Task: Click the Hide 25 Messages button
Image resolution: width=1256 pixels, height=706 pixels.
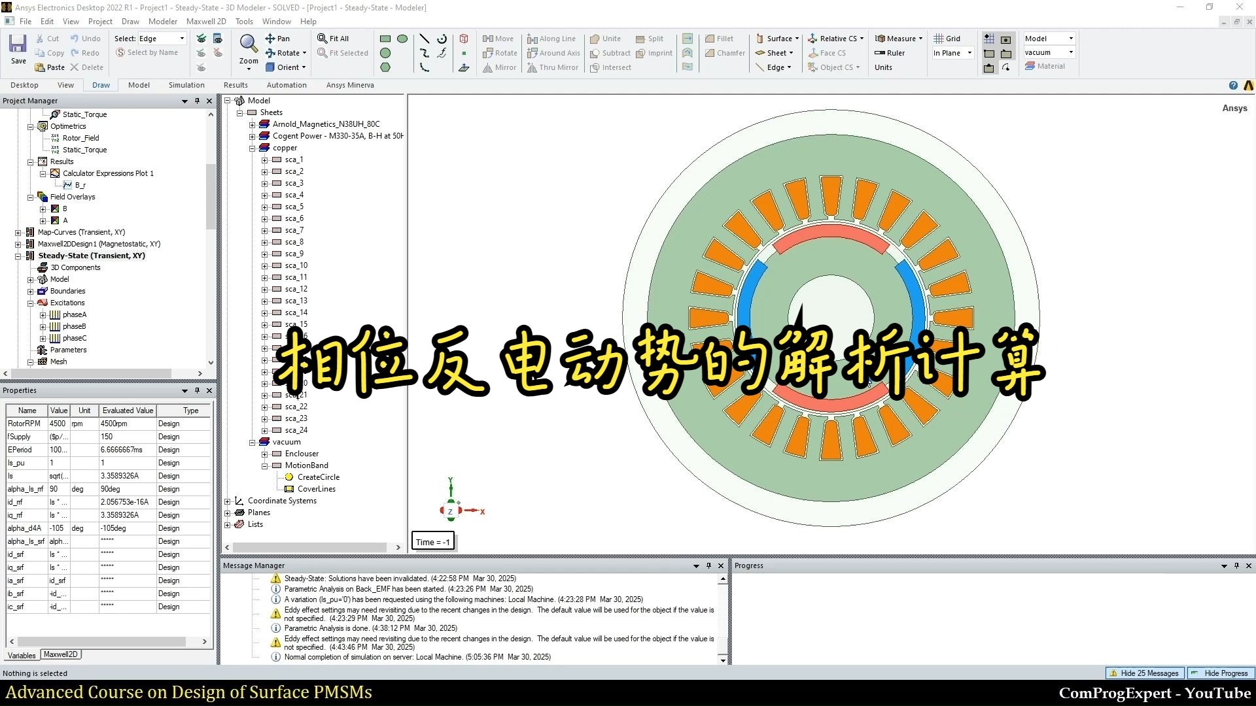Action: point(1143,673)
